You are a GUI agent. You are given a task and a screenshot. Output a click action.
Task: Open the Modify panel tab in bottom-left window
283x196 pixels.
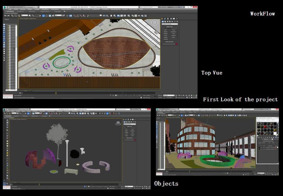coord(126,120)
